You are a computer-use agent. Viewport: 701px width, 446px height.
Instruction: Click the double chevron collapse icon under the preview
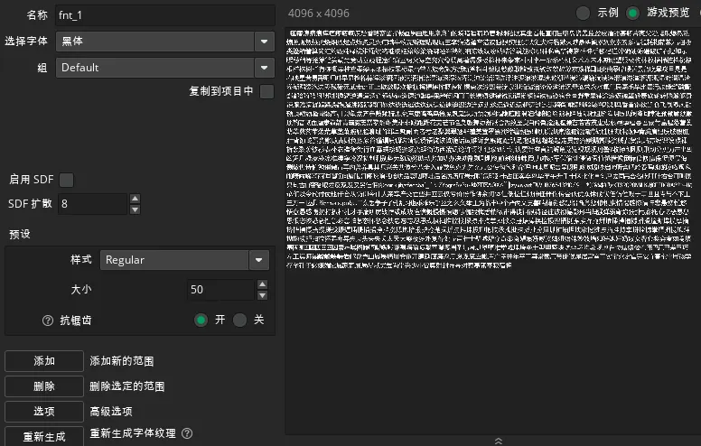[498, 441]
